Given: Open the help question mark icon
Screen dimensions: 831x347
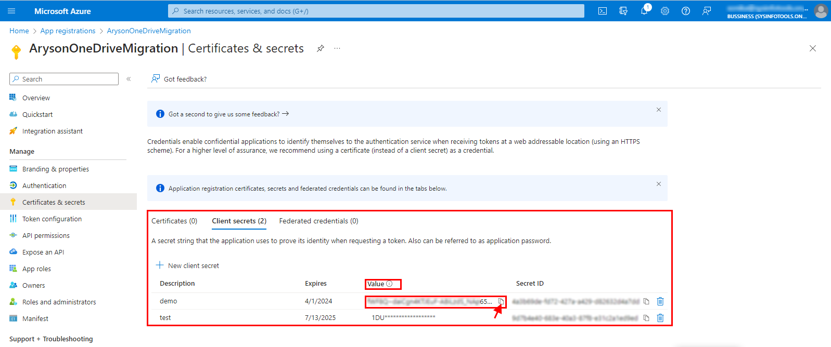Looking at the screenshot, I should (686, 11).
